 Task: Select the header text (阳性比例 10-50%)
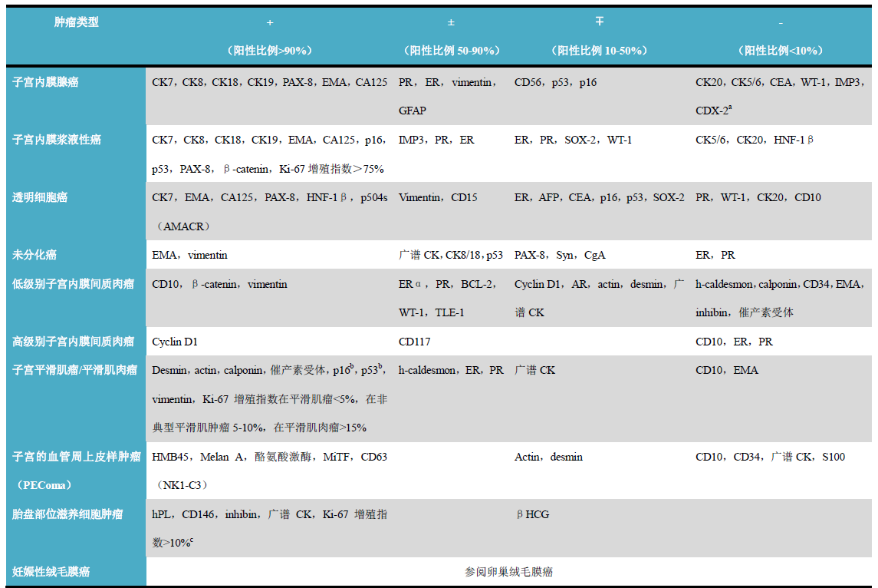click(599, 51)
